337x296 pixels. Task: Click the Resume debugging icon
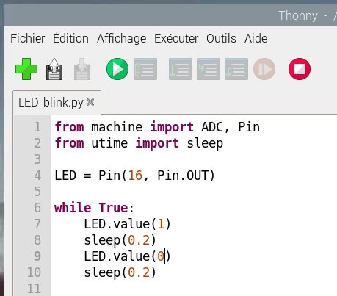tap(264, 69)
